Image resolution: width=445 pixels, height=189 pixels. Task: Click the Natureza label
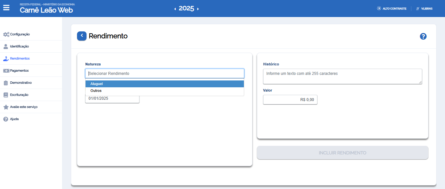[93, 64]
